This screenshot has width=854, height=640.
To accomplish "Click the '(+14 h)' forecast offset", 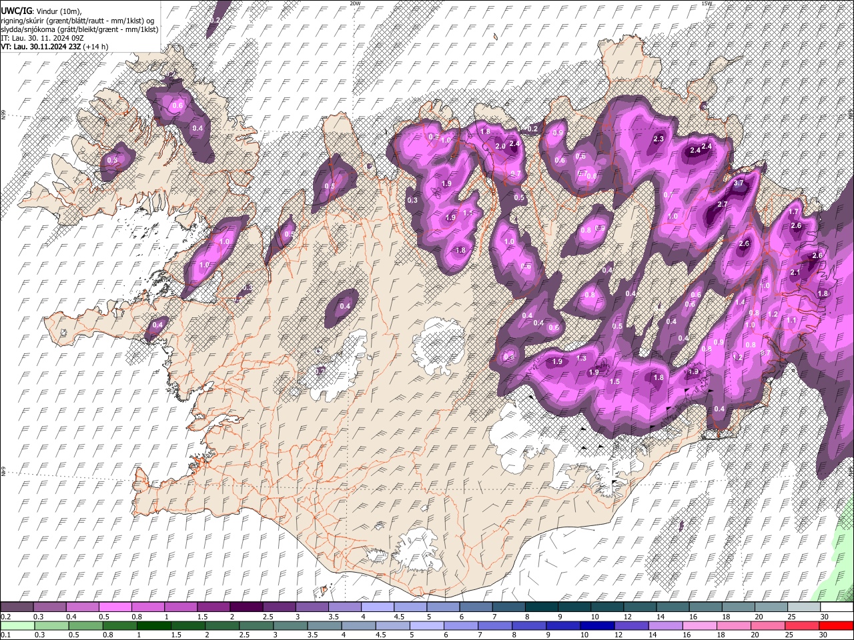I will click(x=96, y=47).
